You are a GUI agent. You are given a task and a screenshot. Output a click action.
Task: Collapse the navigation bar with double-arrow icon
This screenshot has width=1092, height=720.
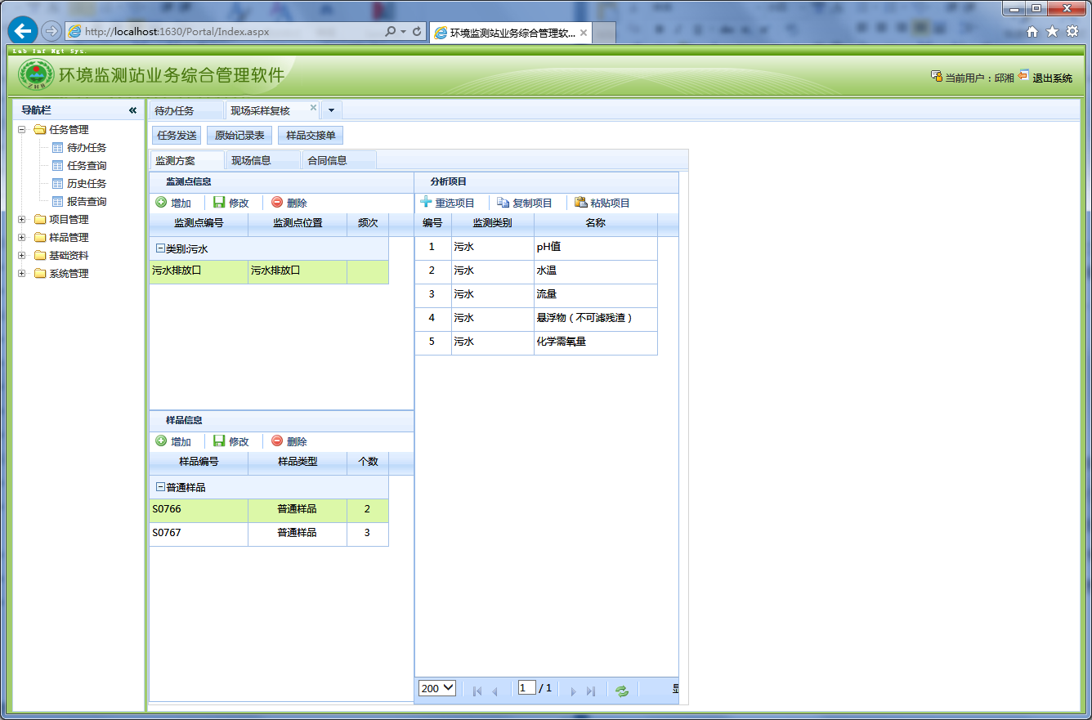(x=132, y=110)
